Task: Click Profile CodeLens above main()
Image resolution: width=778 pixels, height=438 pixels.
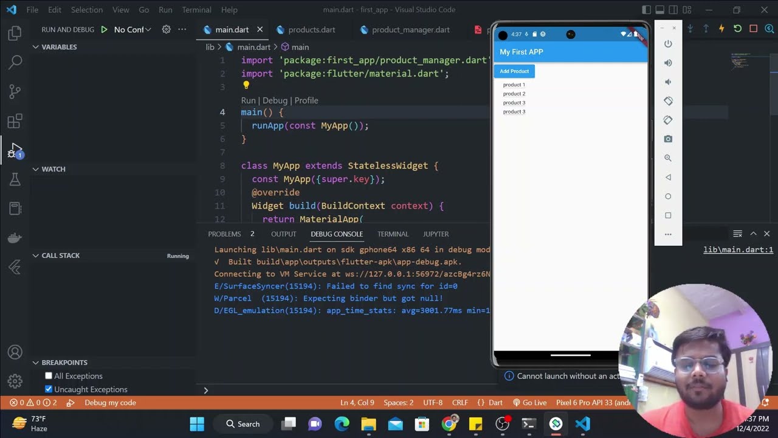Action: pyautogui.click(x=306, y=100)
